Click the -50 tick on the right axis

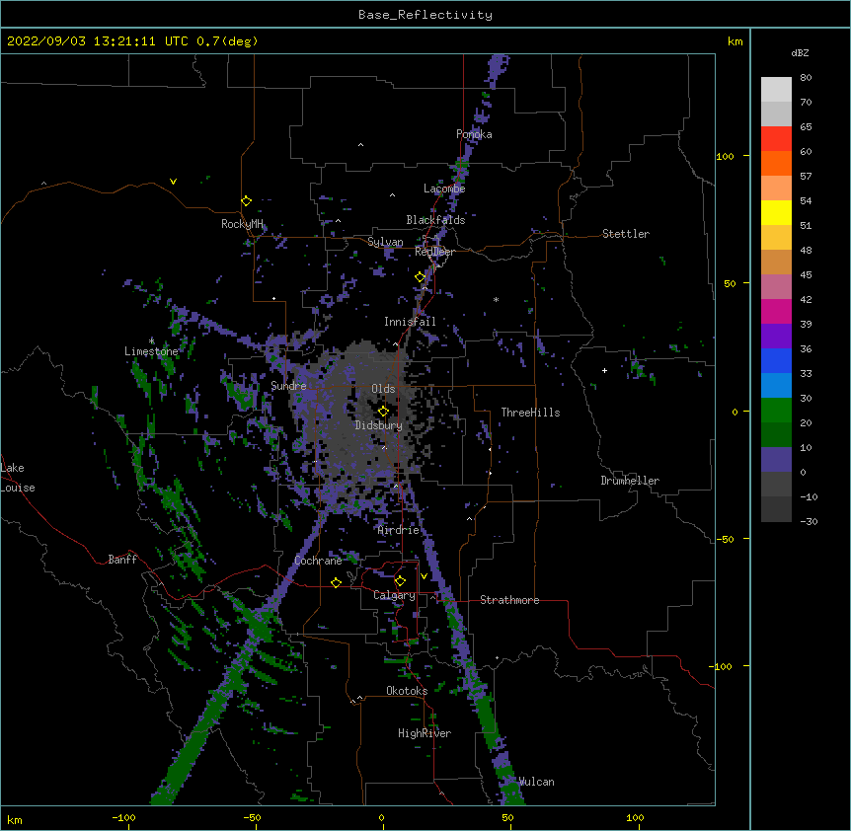(725, 539)
